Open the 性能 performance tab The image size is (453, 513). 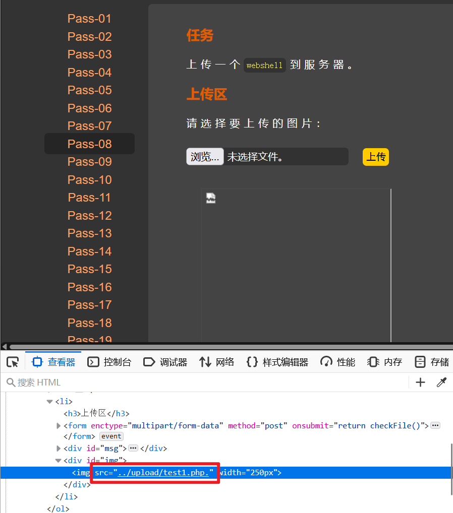(337, 362)
